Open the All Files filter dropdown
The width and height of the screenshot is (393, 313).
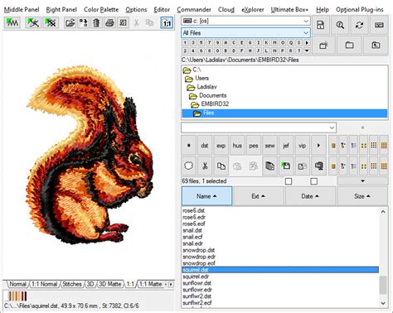[245, 33]
